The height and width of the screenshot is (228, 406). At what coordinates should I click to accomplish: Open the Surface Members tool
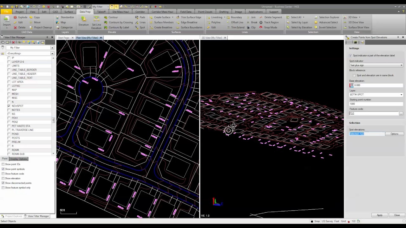tap(161, 22)
